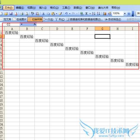The width and height of the screenshot is (140, 140).
Task: Select column D header
Action: coord(57,29)
